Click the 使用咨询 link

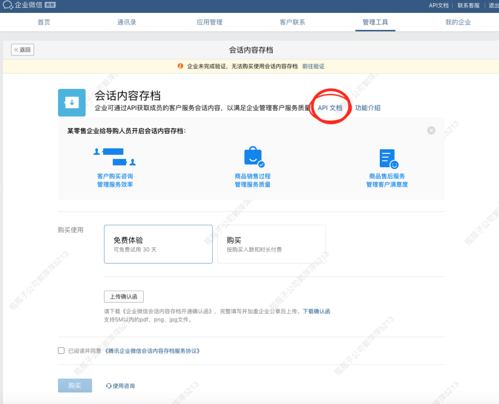coord(124,386)
